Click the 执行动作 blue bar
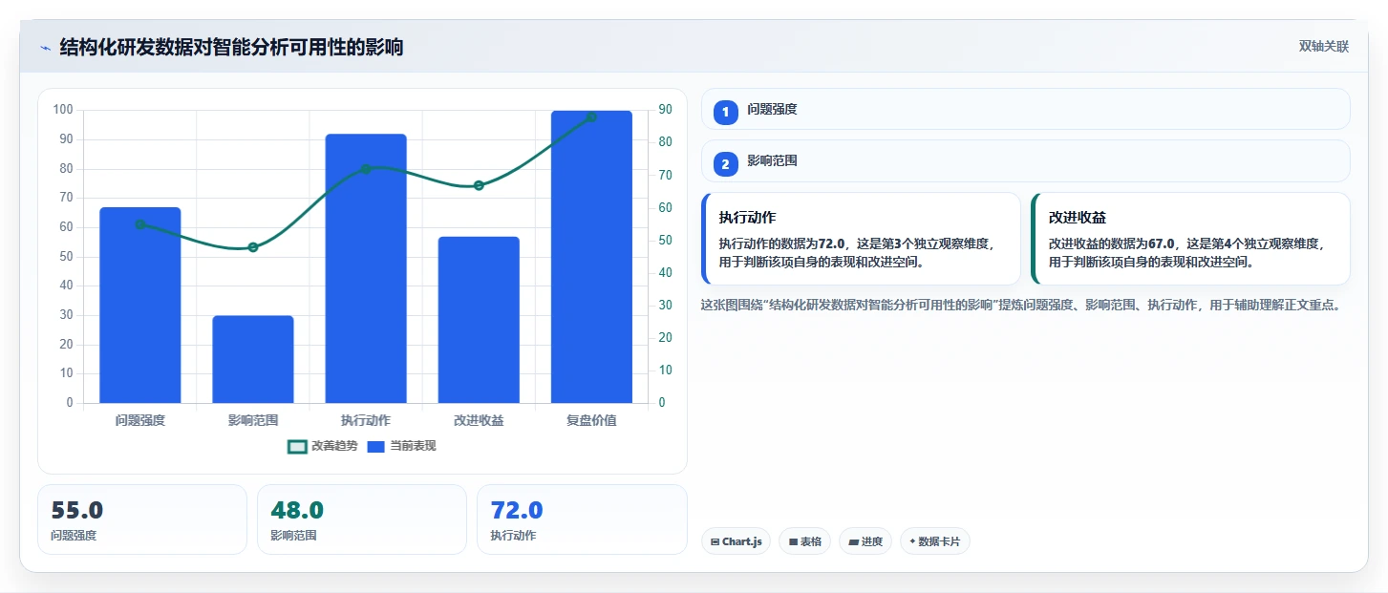Screen dimensions: 1388x593 coord(366,268)
